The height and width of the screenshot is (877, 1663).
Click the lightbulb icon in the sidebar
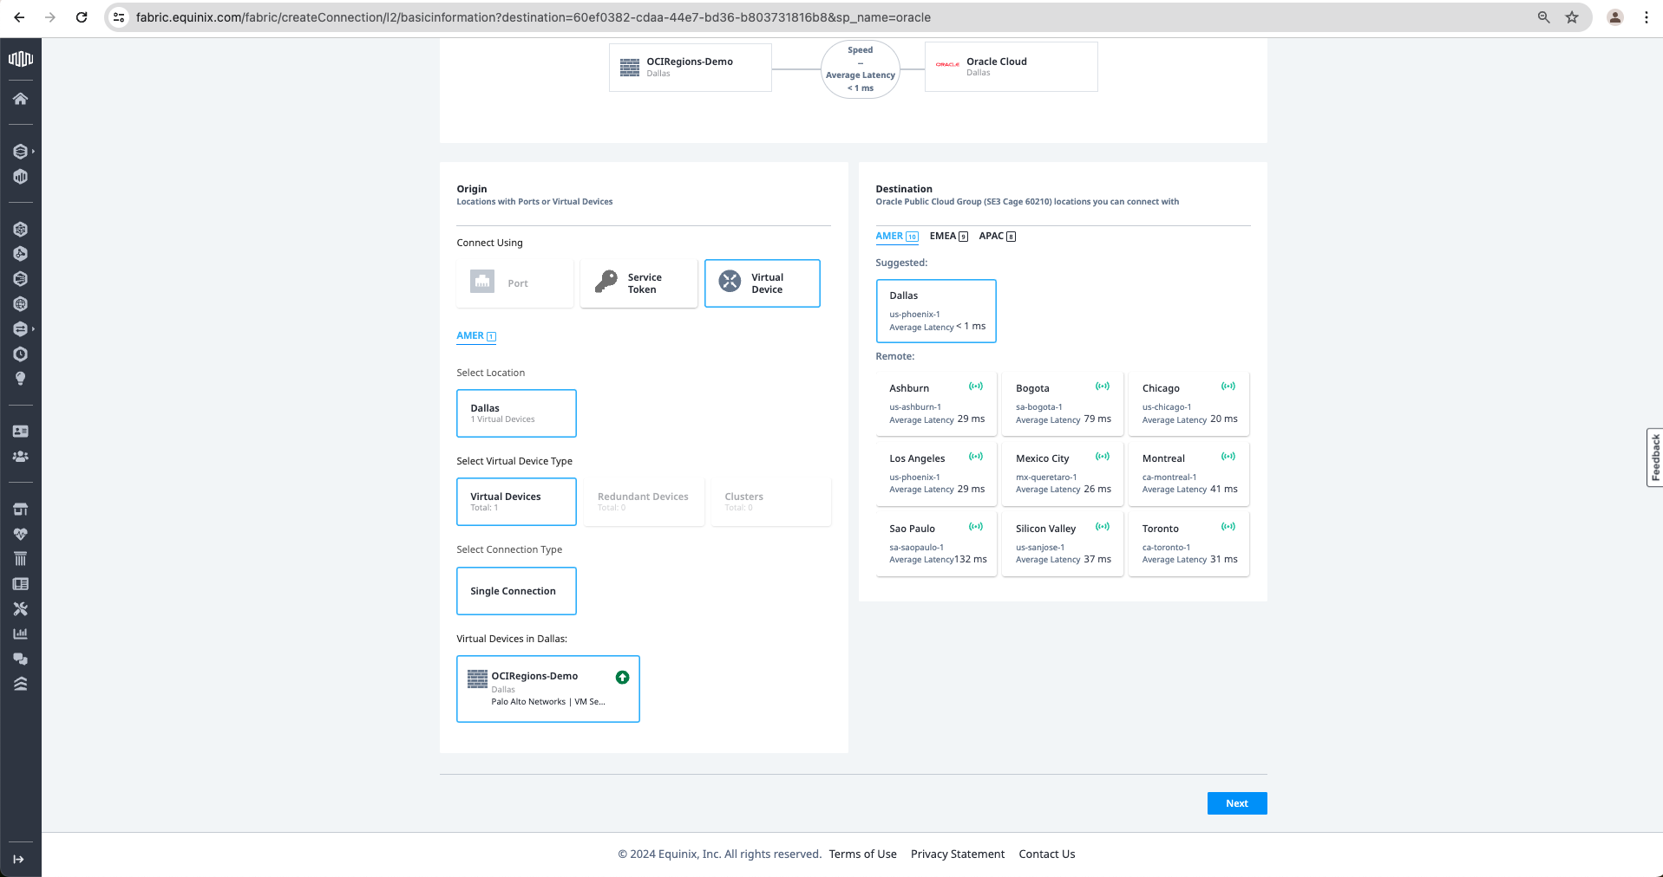[20, 379]
